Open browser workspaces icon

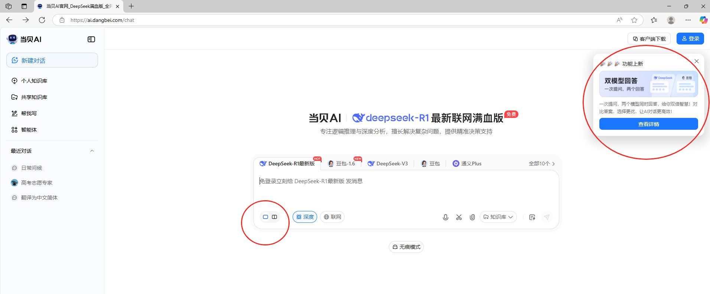9,6
